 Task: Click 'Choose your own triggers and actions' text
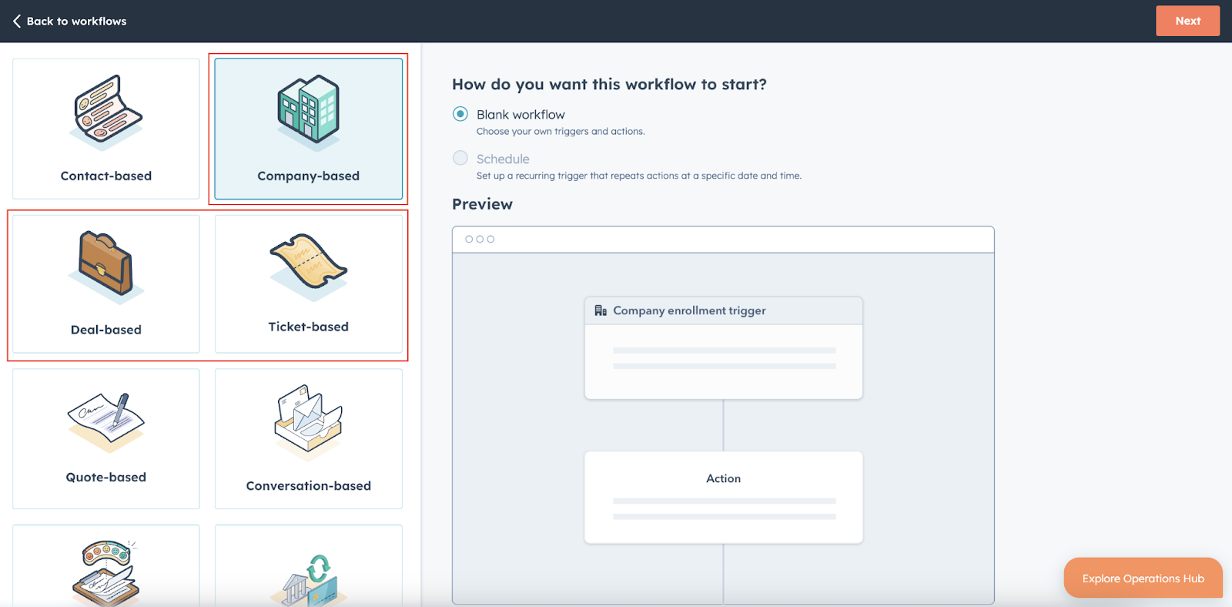(x=561, y=132)
